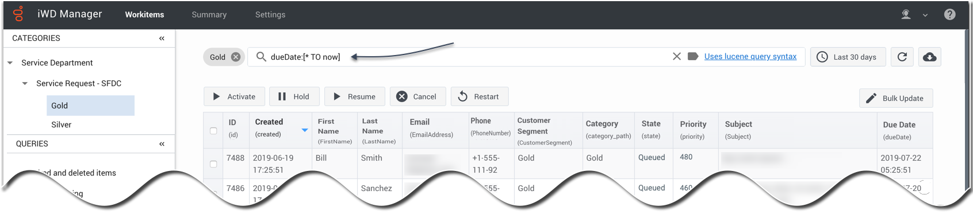The image size is (973, 214).
Task: Open the user profile icon
Action: [906, 14]
